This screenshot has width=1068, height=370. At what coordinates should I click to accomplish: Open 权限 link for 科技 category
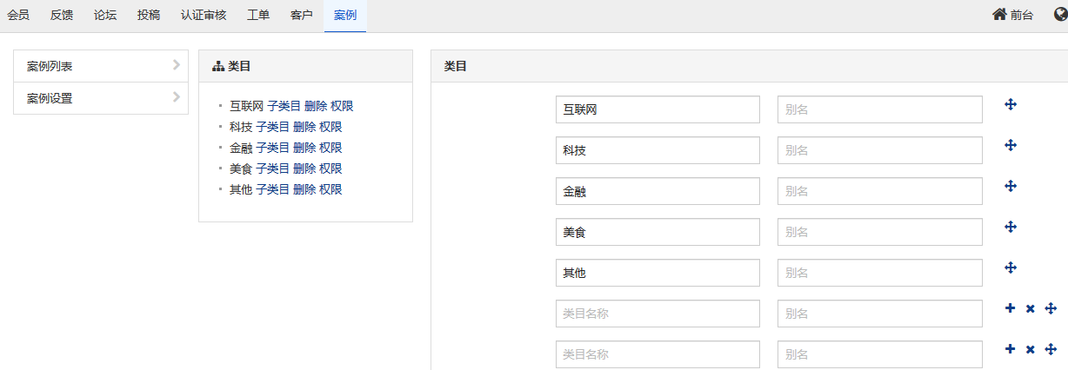click(x=330, y=127)
